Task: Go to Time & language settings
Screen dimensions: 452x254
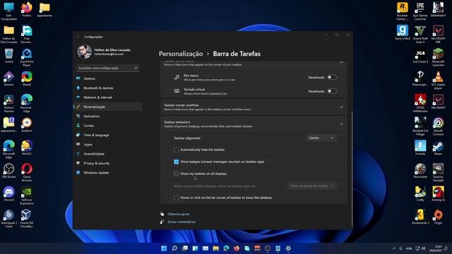Action: tap(108, 135)
